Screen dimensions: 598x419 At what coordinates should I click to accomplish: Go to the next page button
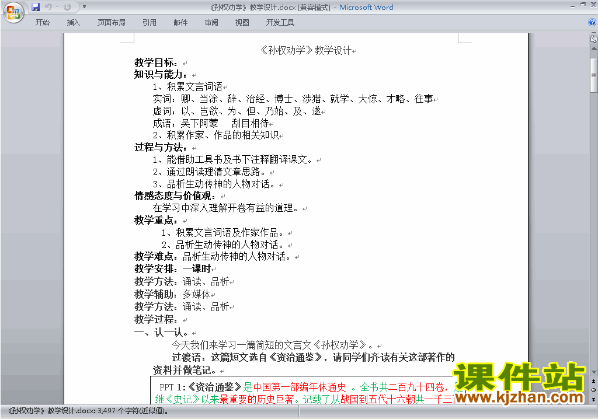594,399
